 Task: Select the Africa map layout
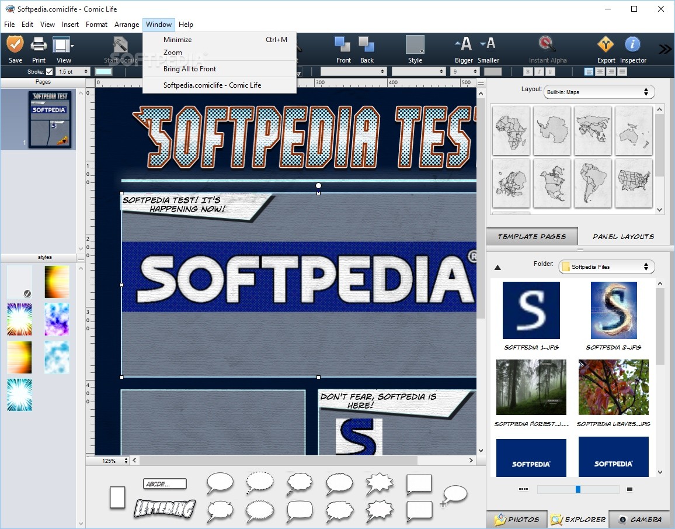point(511,130)
